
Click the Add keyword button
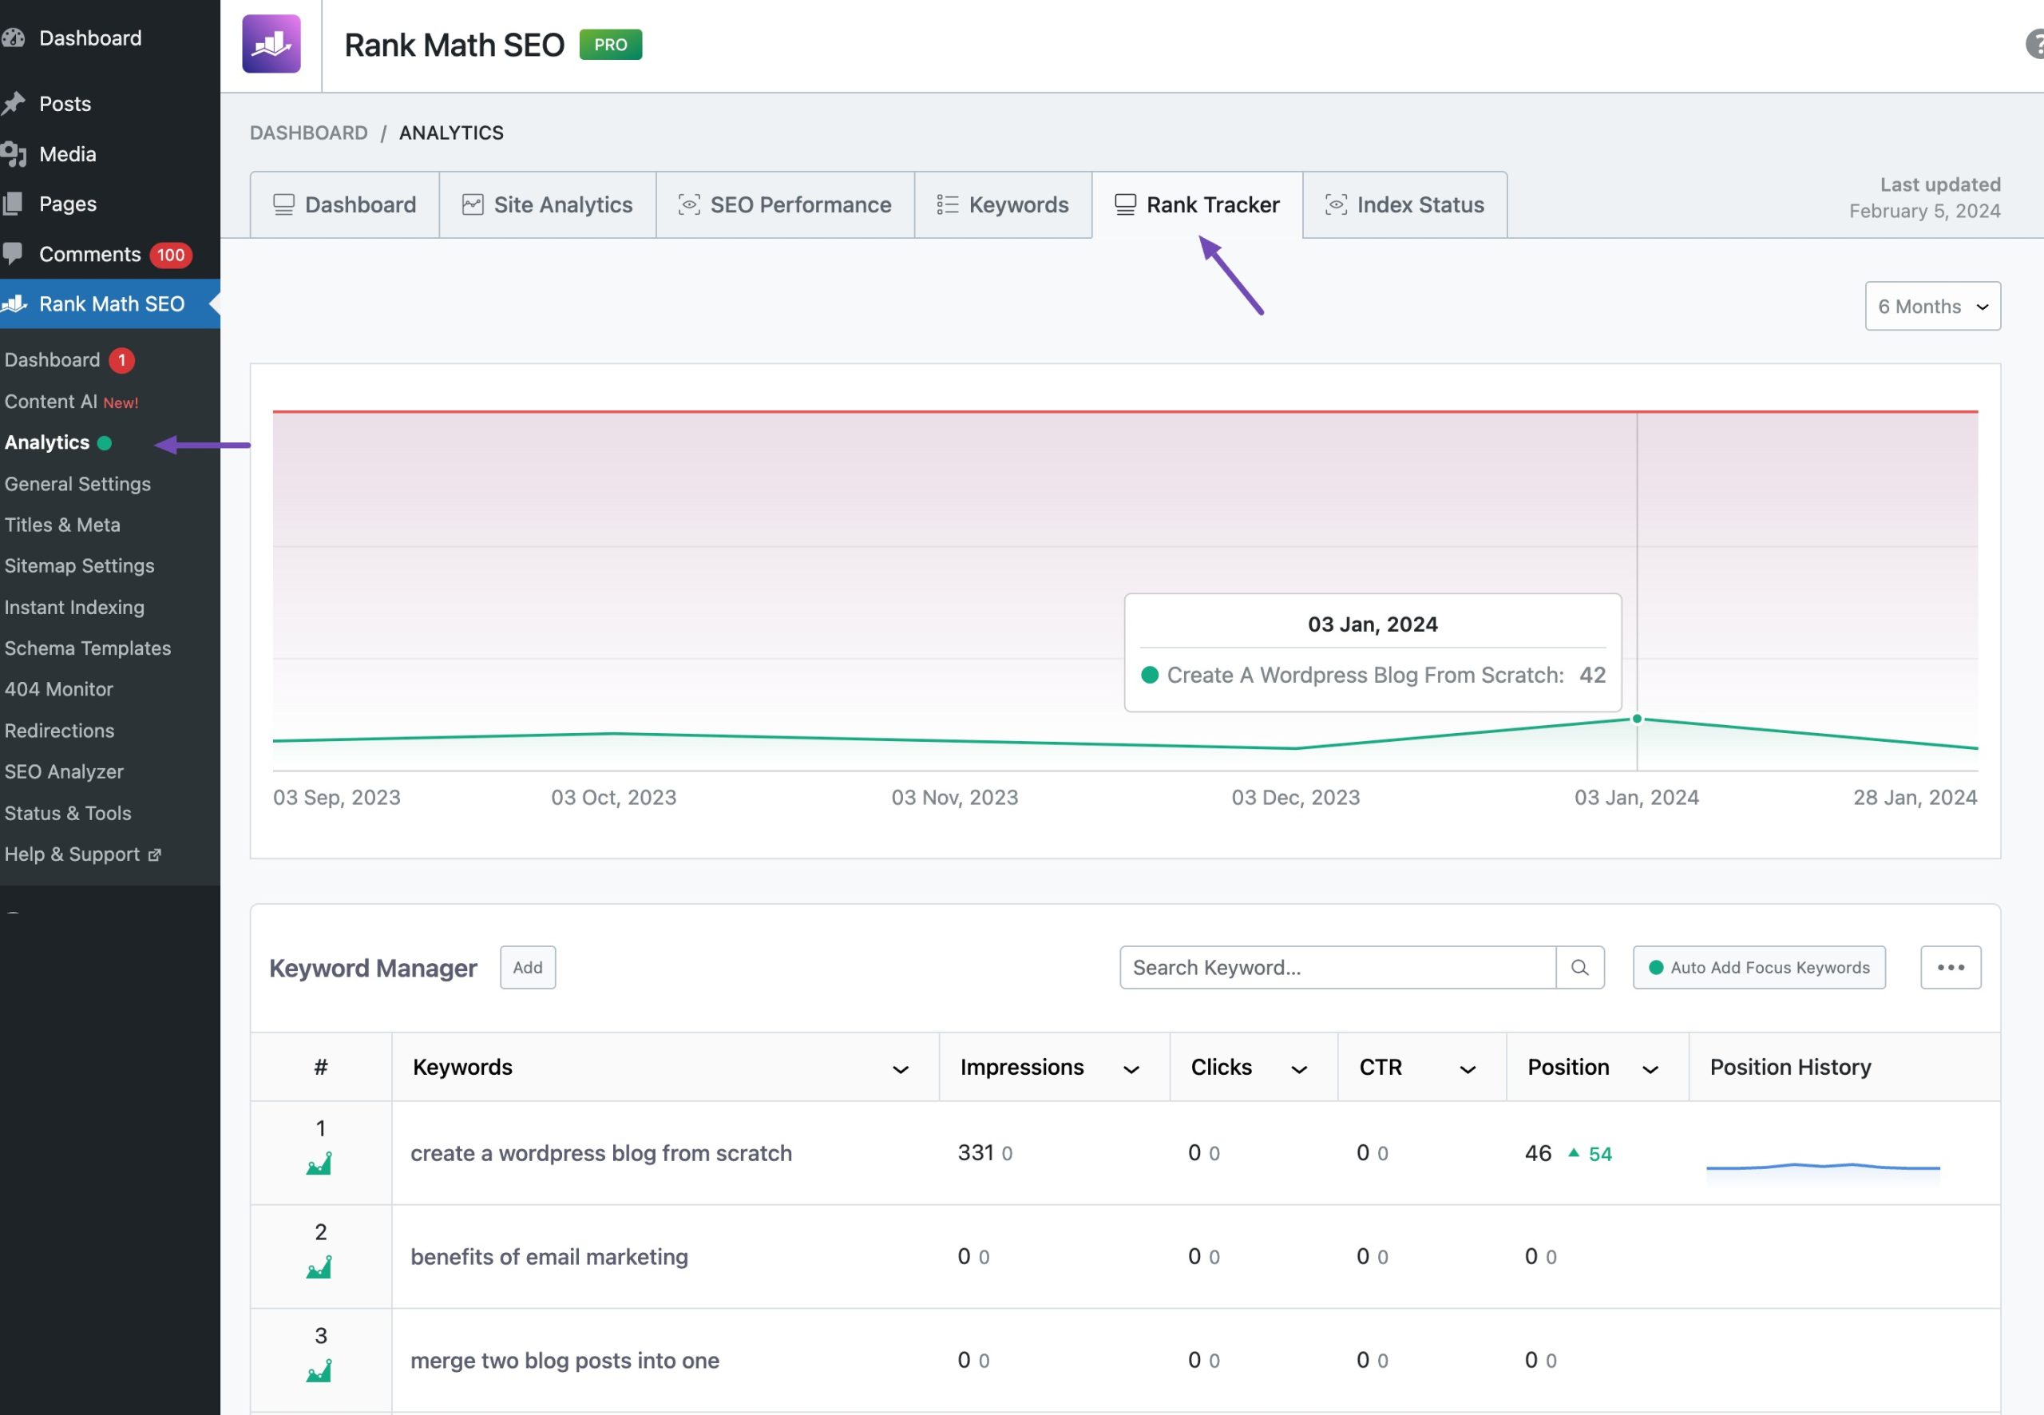tap(526, 966)
